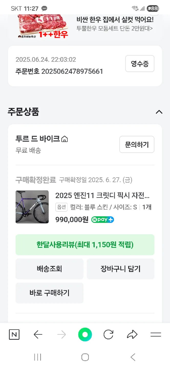This screenshot has height=369, width=170.
Task: Open 한달사용리뷰 review banner
Action: pyautogui.click(x=85, y=245)
